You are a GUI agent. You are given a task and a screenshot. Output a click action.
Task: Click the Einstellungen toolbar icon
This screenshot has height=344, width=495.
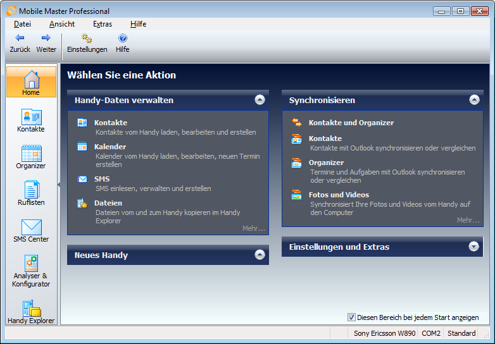87,42
